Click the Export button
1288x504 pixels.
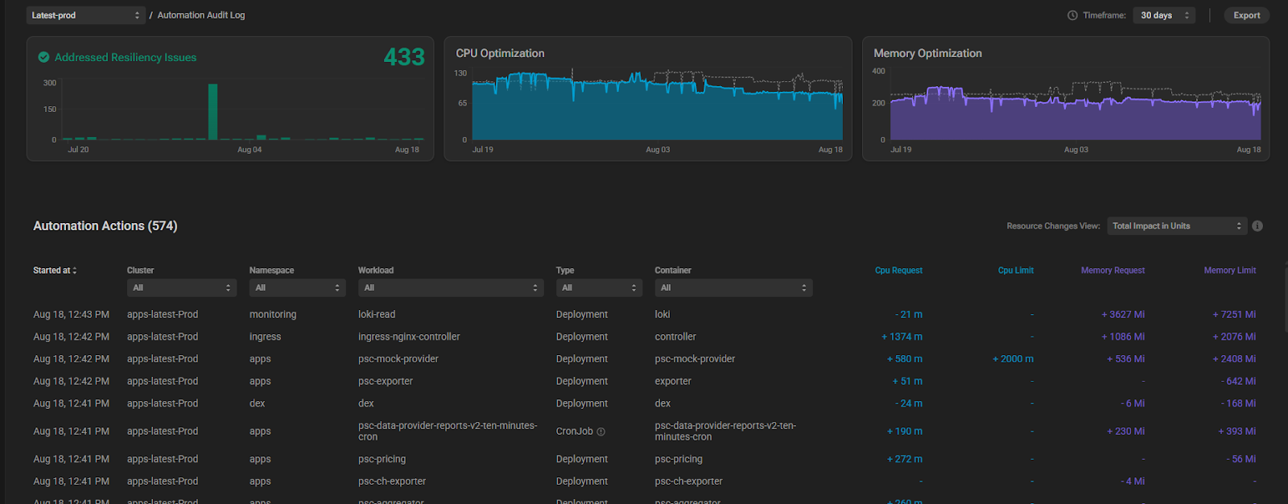click(1247, 15)
